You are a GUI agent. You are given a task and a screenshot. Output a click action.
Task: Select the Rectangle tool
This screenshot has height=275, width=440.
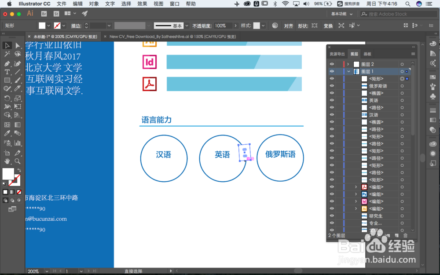coord(7,80)
